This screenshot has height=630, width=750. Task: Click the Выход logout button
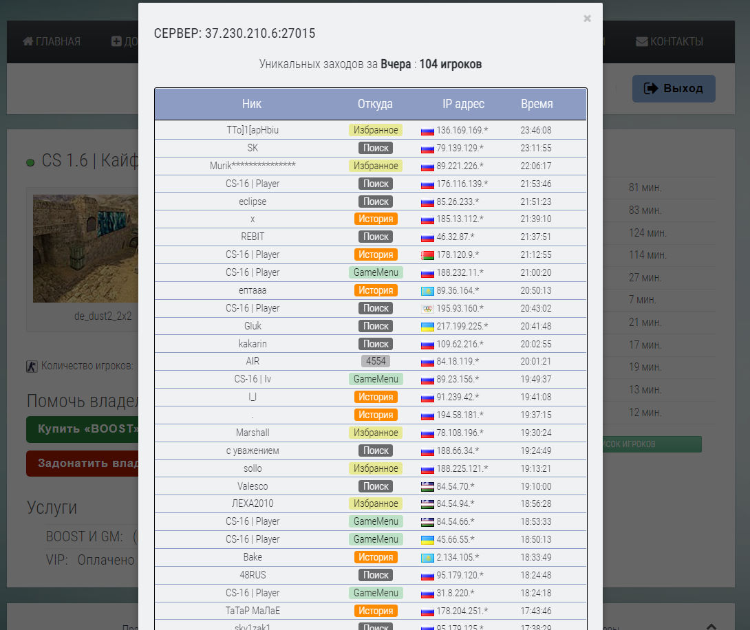pyautogui.click(x=674, y=89)
